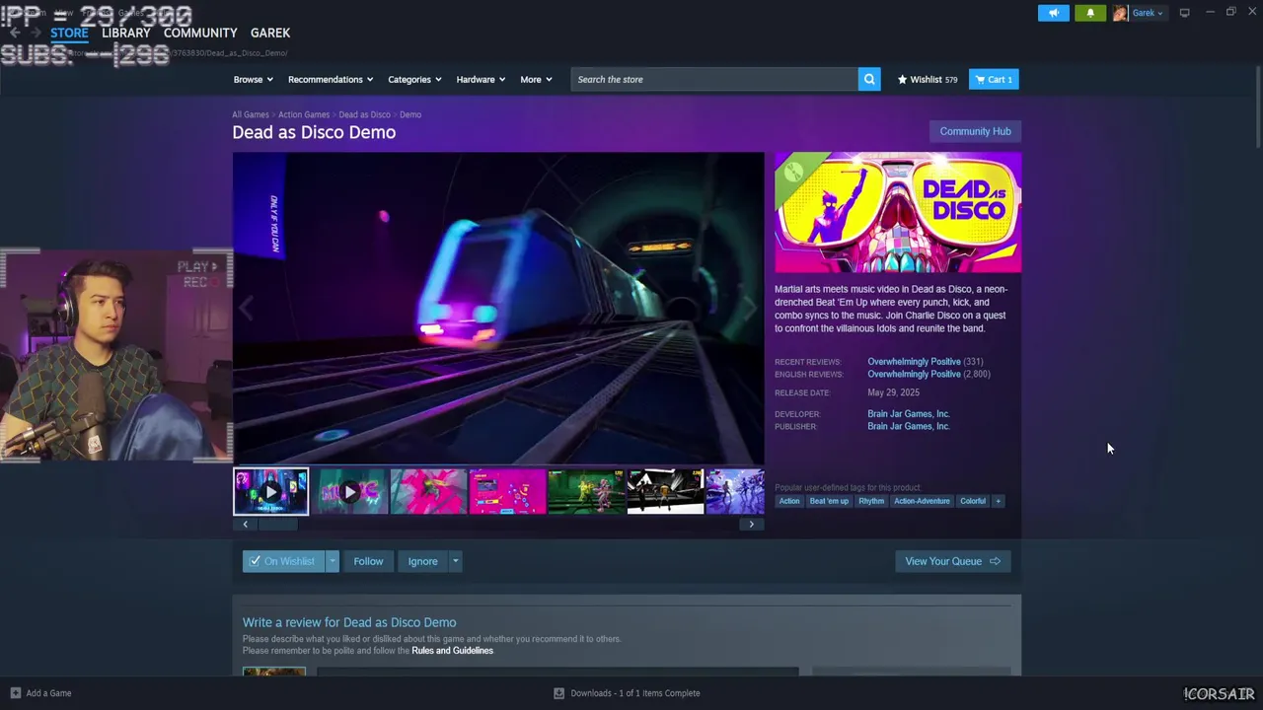Expand the wishlist options dropdown arrow

(333, 561)
